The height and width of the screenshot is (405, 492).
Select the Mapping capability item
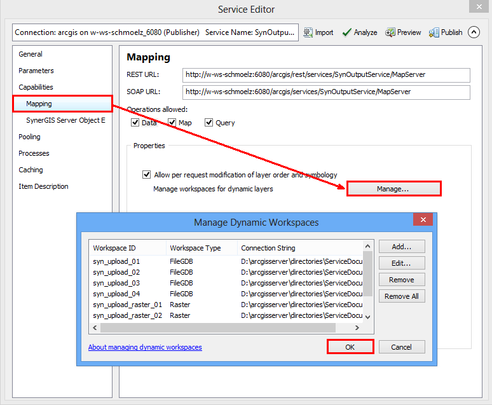coord(39,104)
